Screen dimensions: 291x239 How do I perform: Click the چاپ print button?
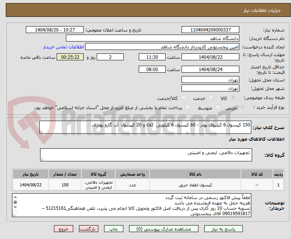[x=114, y=229]
